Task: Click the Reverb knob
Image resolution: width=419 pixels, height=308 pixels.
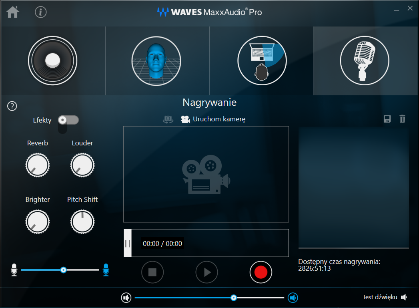Action: point(37,165)
